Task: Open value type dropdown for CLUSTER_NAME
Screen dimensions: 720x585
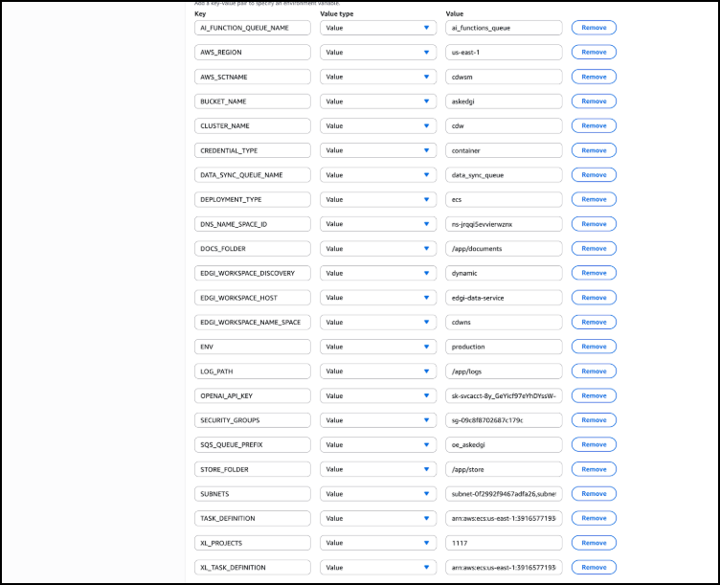Action: (378, 125)
